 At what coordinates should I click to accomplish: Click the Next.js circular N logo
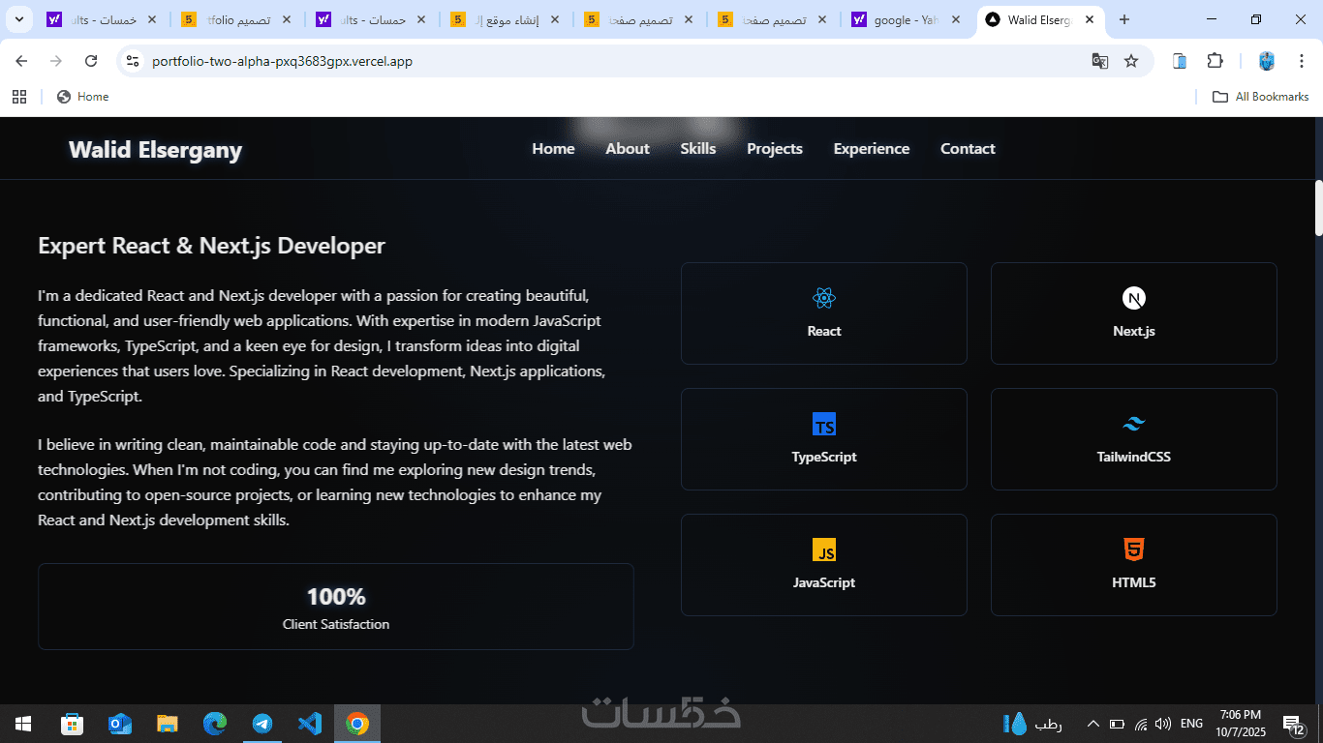pos(1134,298)
